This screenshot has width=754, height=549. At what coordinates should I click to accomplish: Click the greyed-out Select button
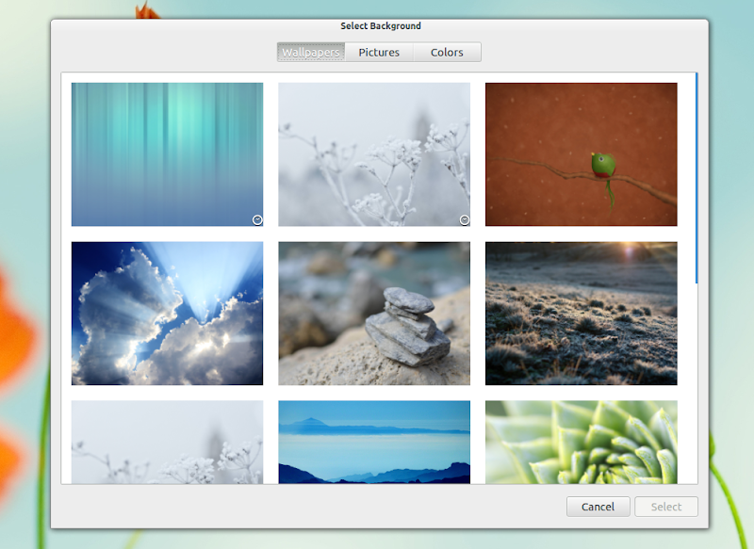666,507
